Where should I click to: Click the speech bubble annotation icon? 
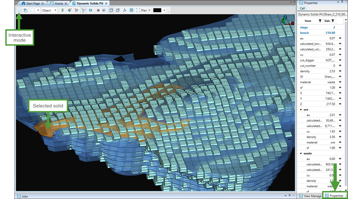pyautogui.click(x=90, y=10)
